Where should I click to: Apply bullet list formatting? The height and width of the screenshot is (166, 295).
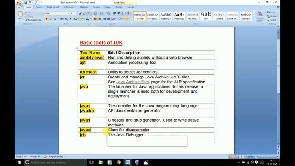tap(95, 13)
